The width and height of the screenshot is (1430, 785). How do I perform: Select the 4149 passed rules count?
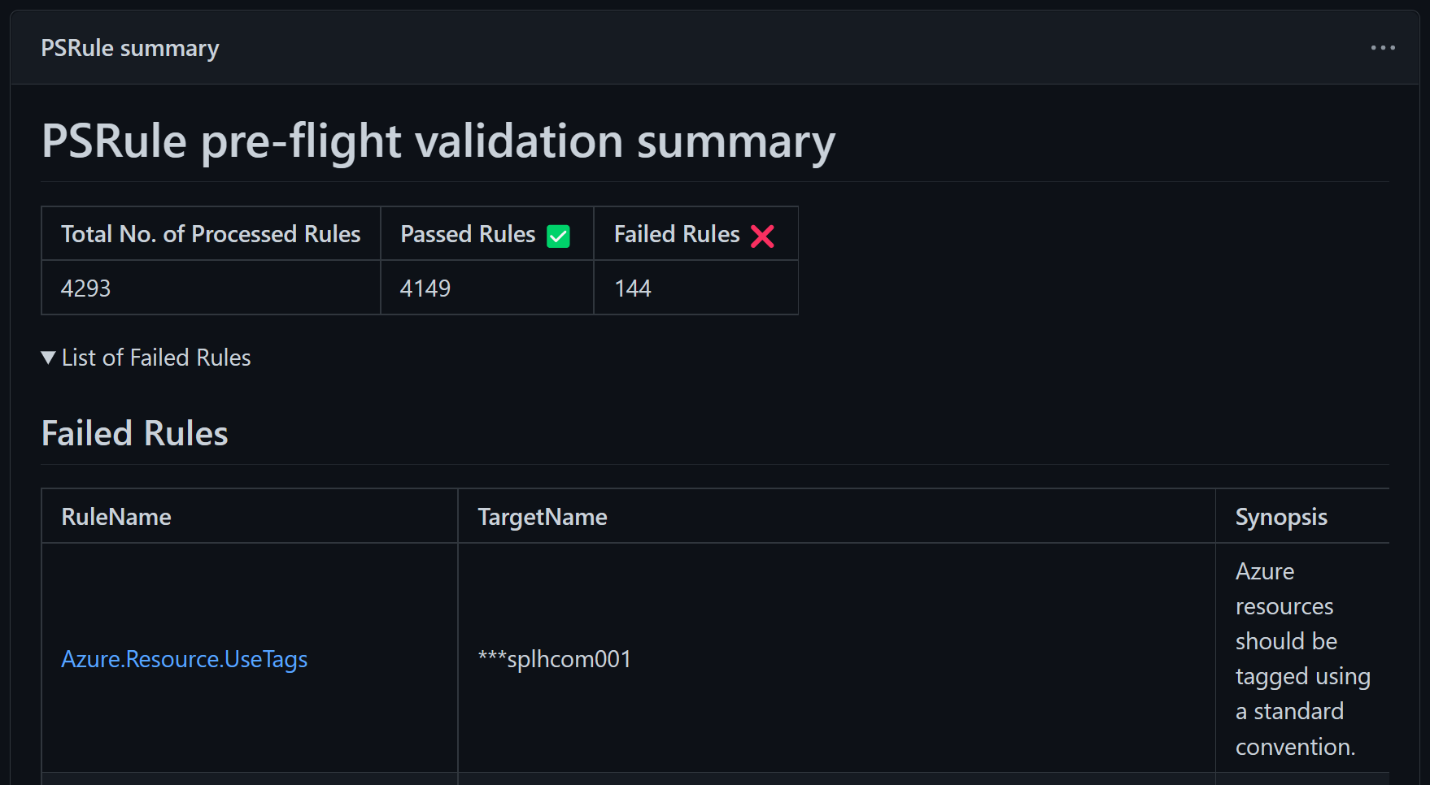(425, 288)
